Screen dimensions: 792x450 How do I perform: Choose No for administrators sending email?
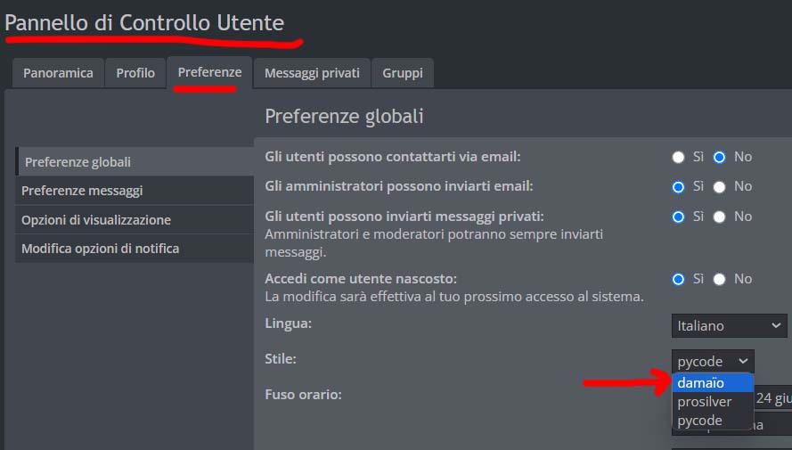720,186
